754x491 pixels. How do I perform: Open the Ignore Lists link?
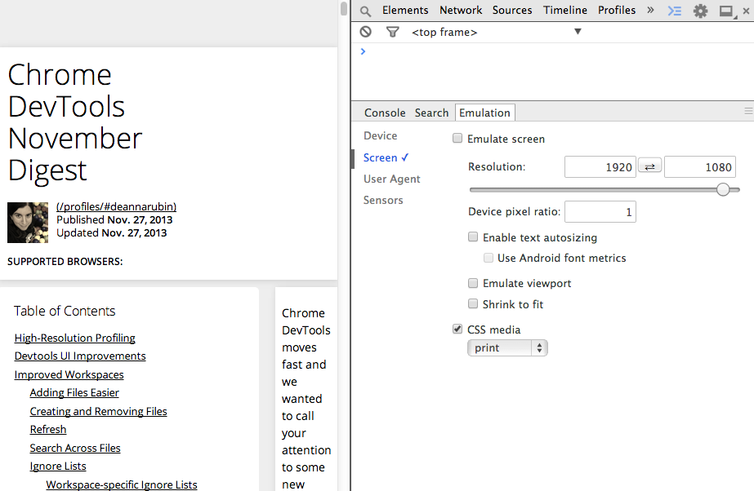click(58, 466)
